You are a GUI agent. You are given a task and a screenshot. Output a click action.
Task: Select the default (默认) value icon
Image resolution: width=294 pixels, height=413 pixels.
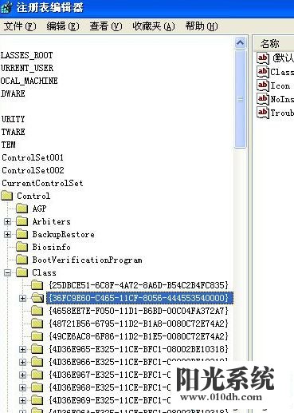tap(262, 58)
